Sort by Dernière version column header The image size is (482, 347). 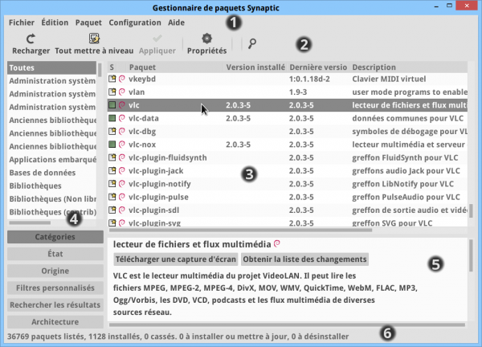coord(318,67)
